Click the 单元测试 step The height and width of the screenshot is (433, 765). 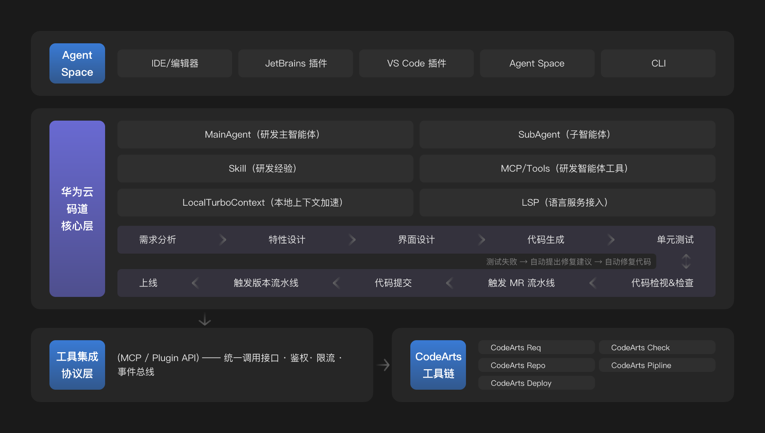point(675,240)
